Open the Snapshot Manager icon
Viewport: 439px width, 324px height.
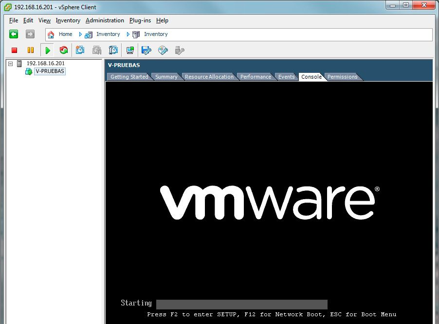click(x=113, y=51)
